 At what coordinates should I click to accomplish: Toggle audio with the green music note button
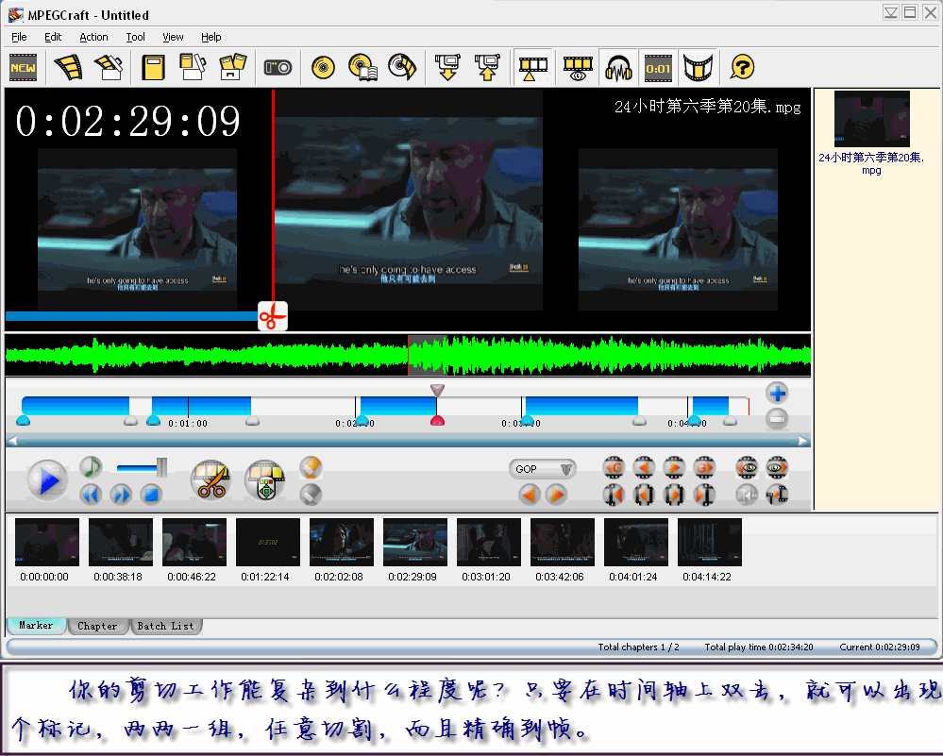pos(91,466)
